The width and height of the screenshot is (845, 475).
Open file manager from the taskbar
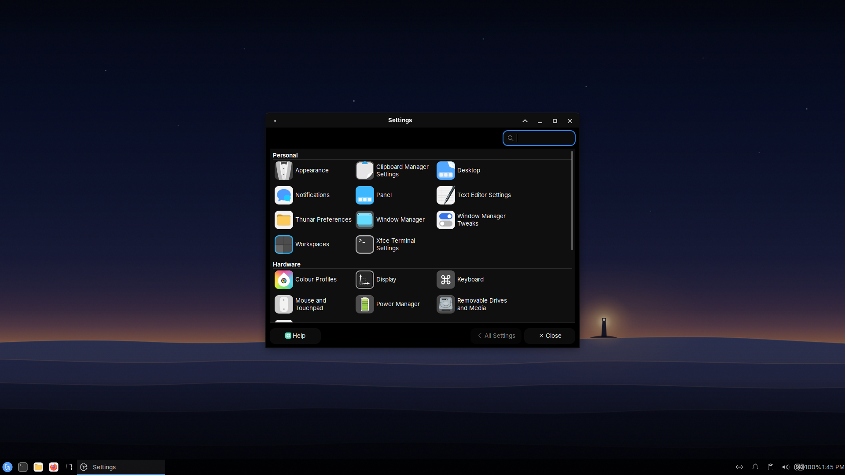[38, 467]
